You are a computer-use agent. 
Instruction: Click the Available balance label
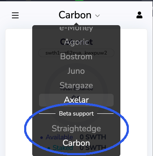tap(59, 137)
